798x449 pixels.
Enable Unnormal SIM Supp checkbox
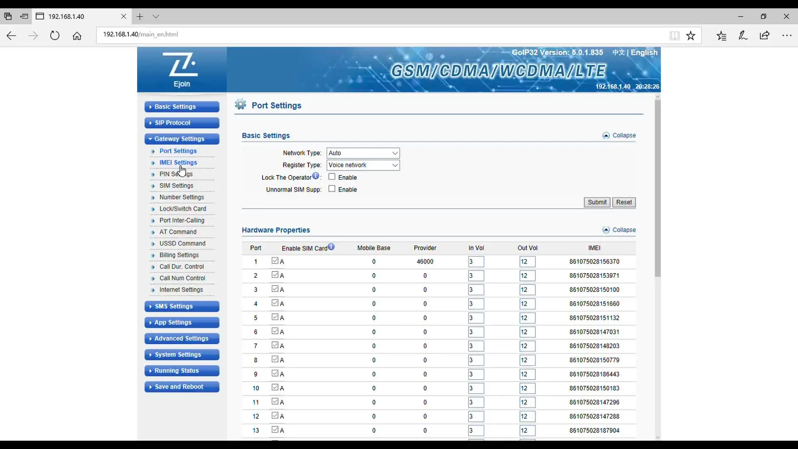(332, 189)
